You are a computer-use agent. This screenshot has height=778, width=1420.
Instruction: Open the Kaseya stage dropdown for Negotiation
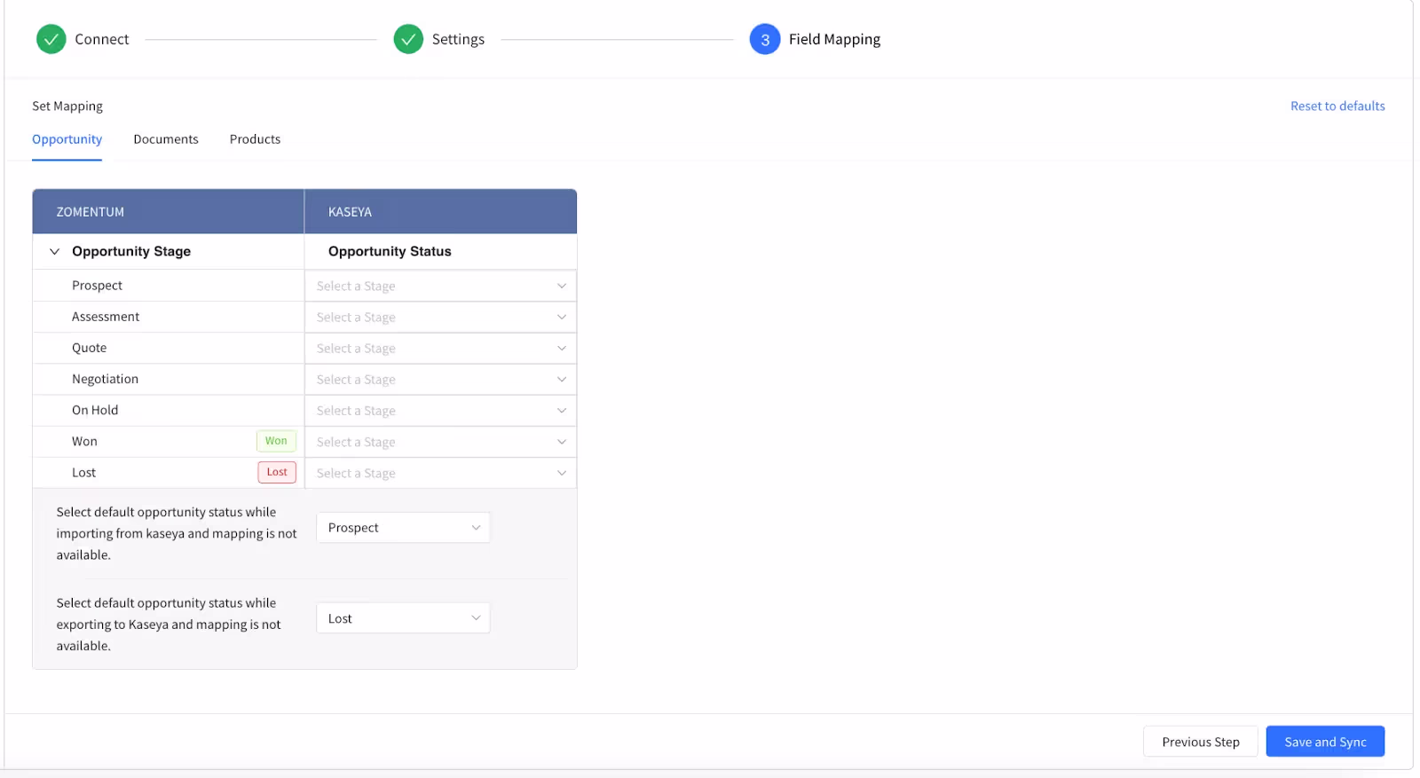[x=440, y=379]
